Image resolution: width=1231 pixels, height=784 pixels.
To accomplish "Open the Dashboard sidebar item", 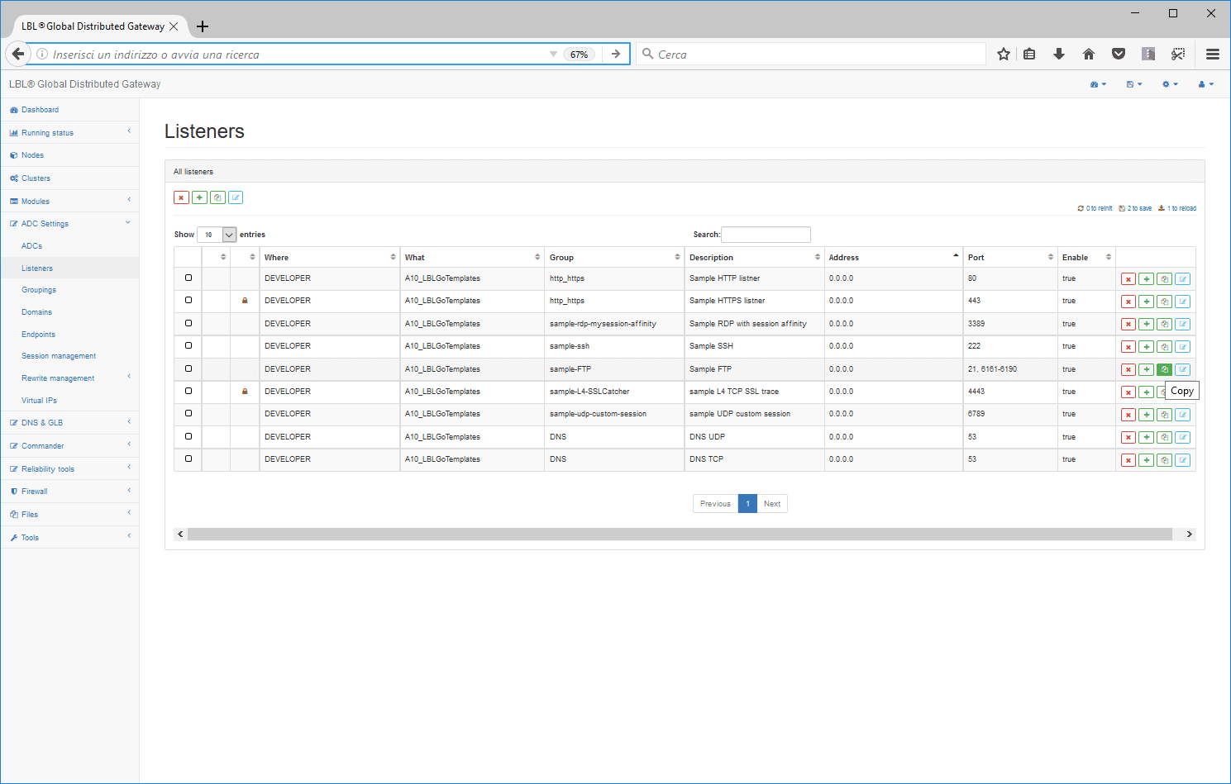I will pos(69,109).
